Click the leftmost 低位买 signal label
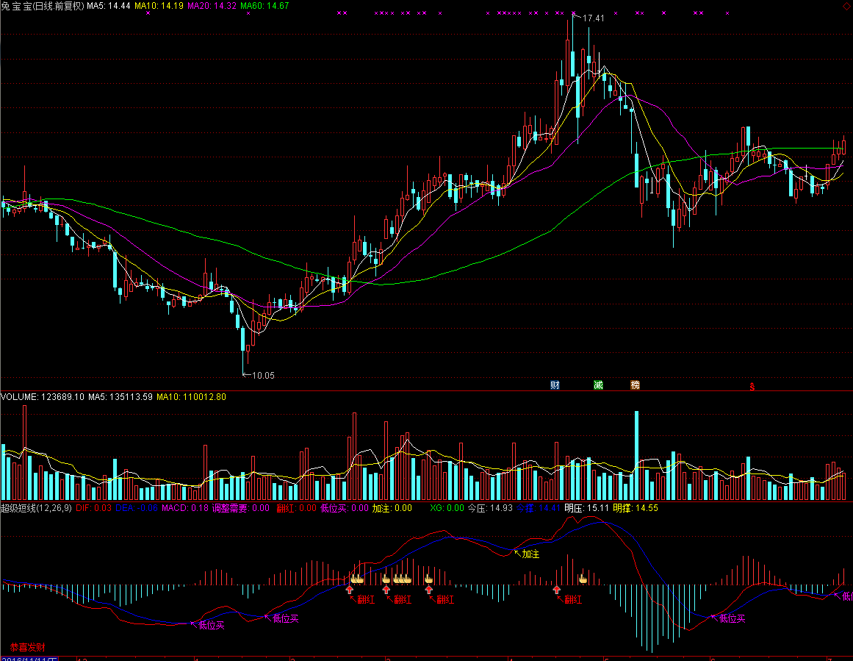 tap(212, 625)
